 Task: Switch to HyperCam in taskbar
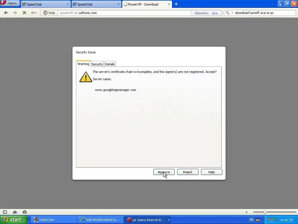tap(53, 220)
